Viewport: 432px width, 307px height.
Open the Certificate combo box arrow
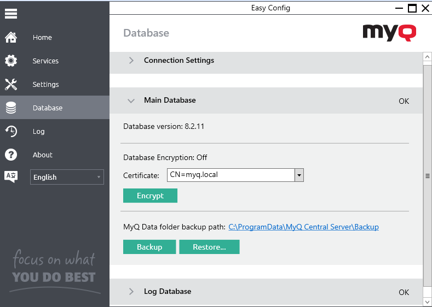pos(299,175)
